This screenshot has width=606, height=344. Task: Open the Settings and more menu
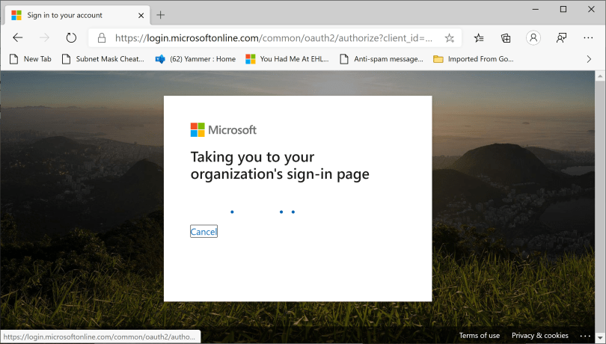[x=588, y=37]
